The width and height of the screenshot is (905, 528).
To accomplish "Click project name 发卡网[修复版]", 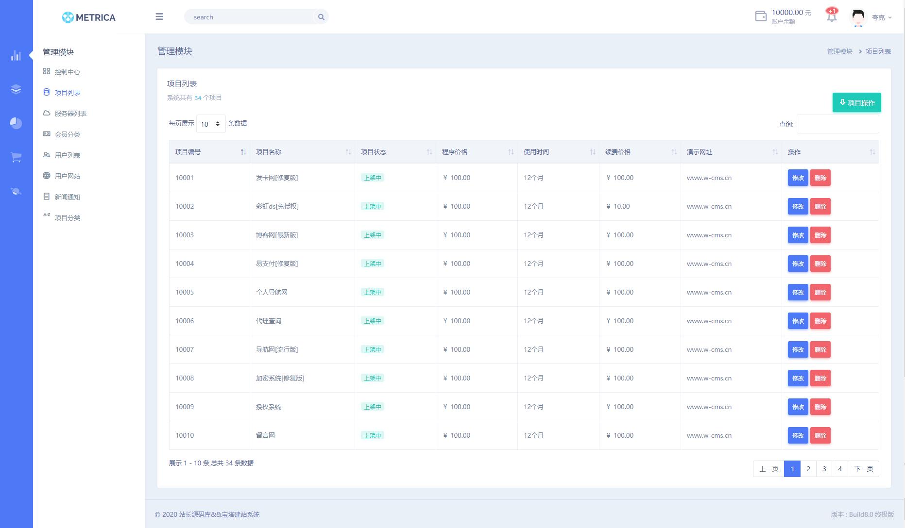I will point(277,178).
